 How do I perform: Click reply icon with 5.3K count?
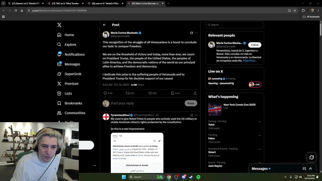(x=105, y=93)
